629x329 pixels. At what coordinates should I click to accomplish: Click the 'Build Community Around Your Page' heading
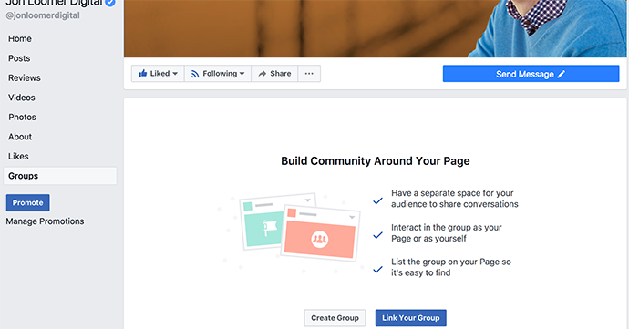[x=375, y=161]
